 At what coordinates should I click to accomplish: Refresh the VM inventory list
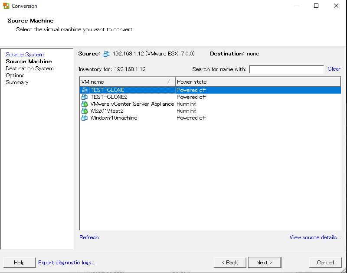(89, 237)
